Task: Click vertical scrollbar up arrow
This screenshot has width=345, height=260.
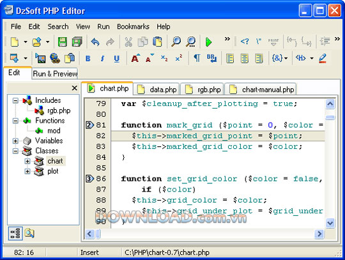Action: point(330,104)
